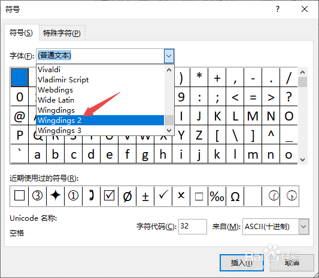Select letter M in the symbol grid
319x278 pixels.
click(x=253, y=116)
